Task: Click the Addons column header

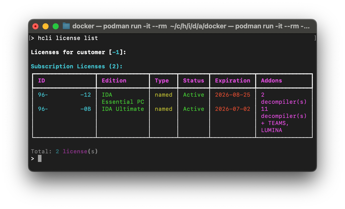Action: pyautogui.click(x=271, y=80)
